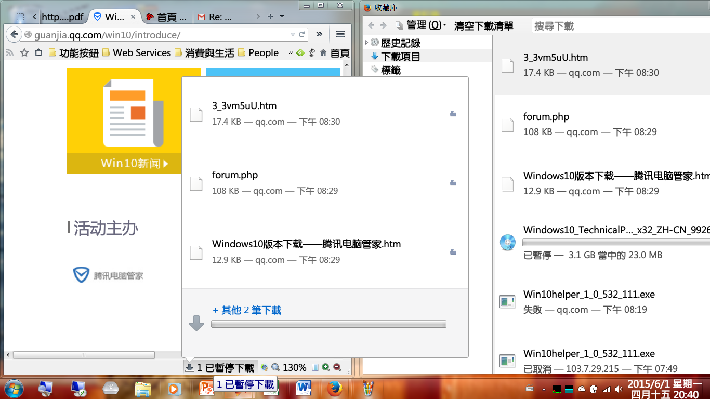
Task: Click 清空下載清單 to clear downloads
Action: [483, 26]
